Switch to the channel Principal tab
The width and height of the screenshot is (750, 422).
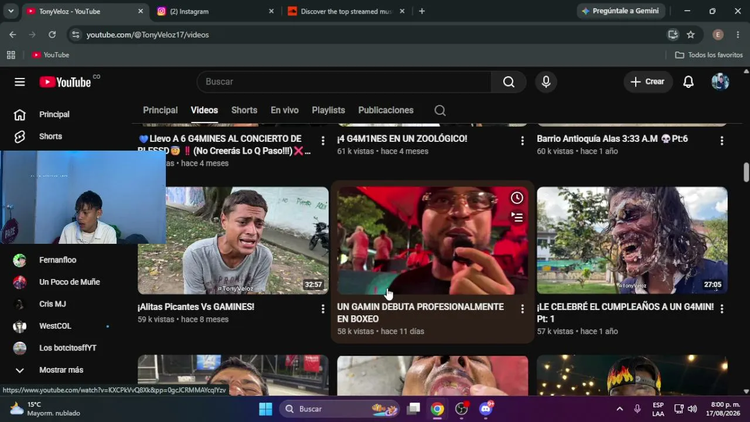[x=160, y=110]
